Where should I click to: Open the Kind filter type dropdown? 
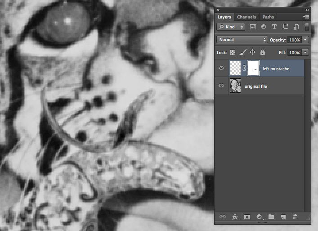click(231, 27)
